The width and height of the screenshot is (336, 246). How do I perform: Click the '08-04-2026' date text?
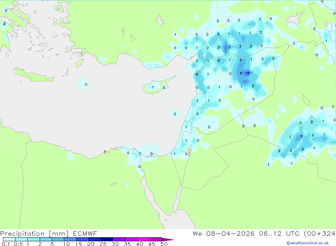(230, 233)
